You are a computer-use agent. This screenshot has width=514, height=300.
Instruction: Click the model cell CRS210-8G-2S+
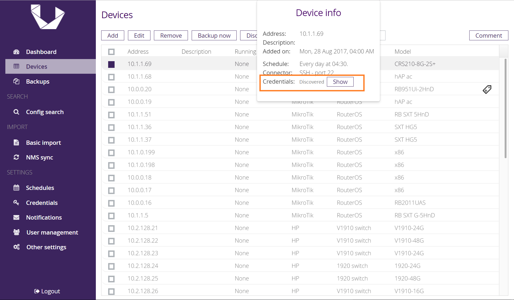415,64
